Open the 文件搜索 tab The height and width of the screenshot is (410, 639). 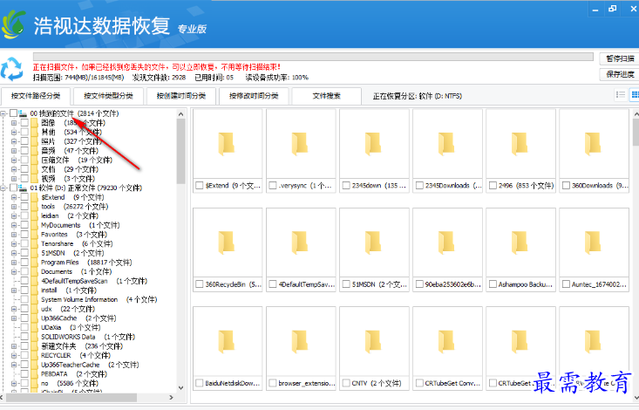click(x=326, y=96)
